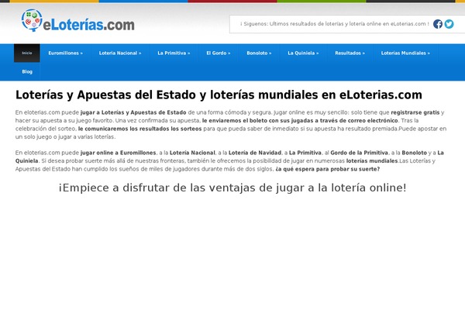The width and height of the screenshot is (465, 310).
Task: Expand the Resultados menu
Action: coord(350,53)
